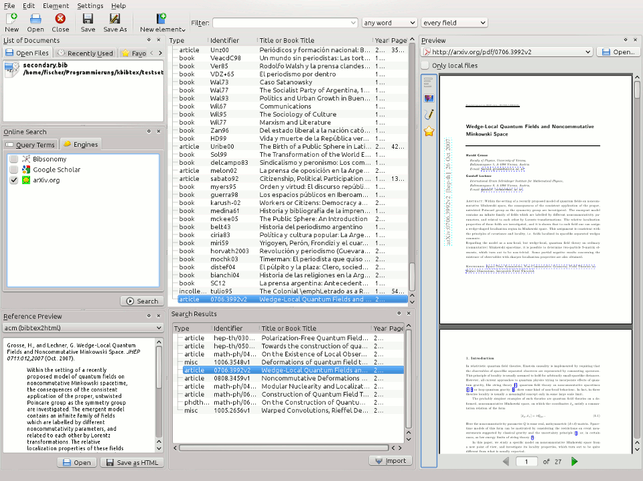Switch to the Favorites tab
This screenshot has height=481, width=643.
point(134,53)
